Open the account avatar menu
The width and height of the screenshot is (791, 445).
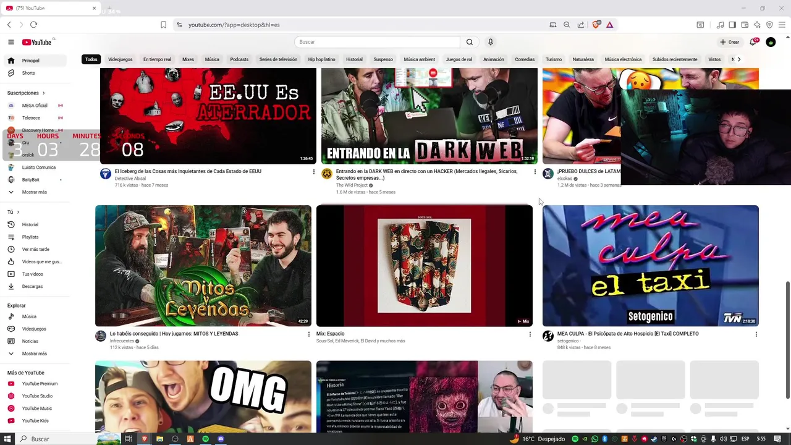[x=771, y=42]
